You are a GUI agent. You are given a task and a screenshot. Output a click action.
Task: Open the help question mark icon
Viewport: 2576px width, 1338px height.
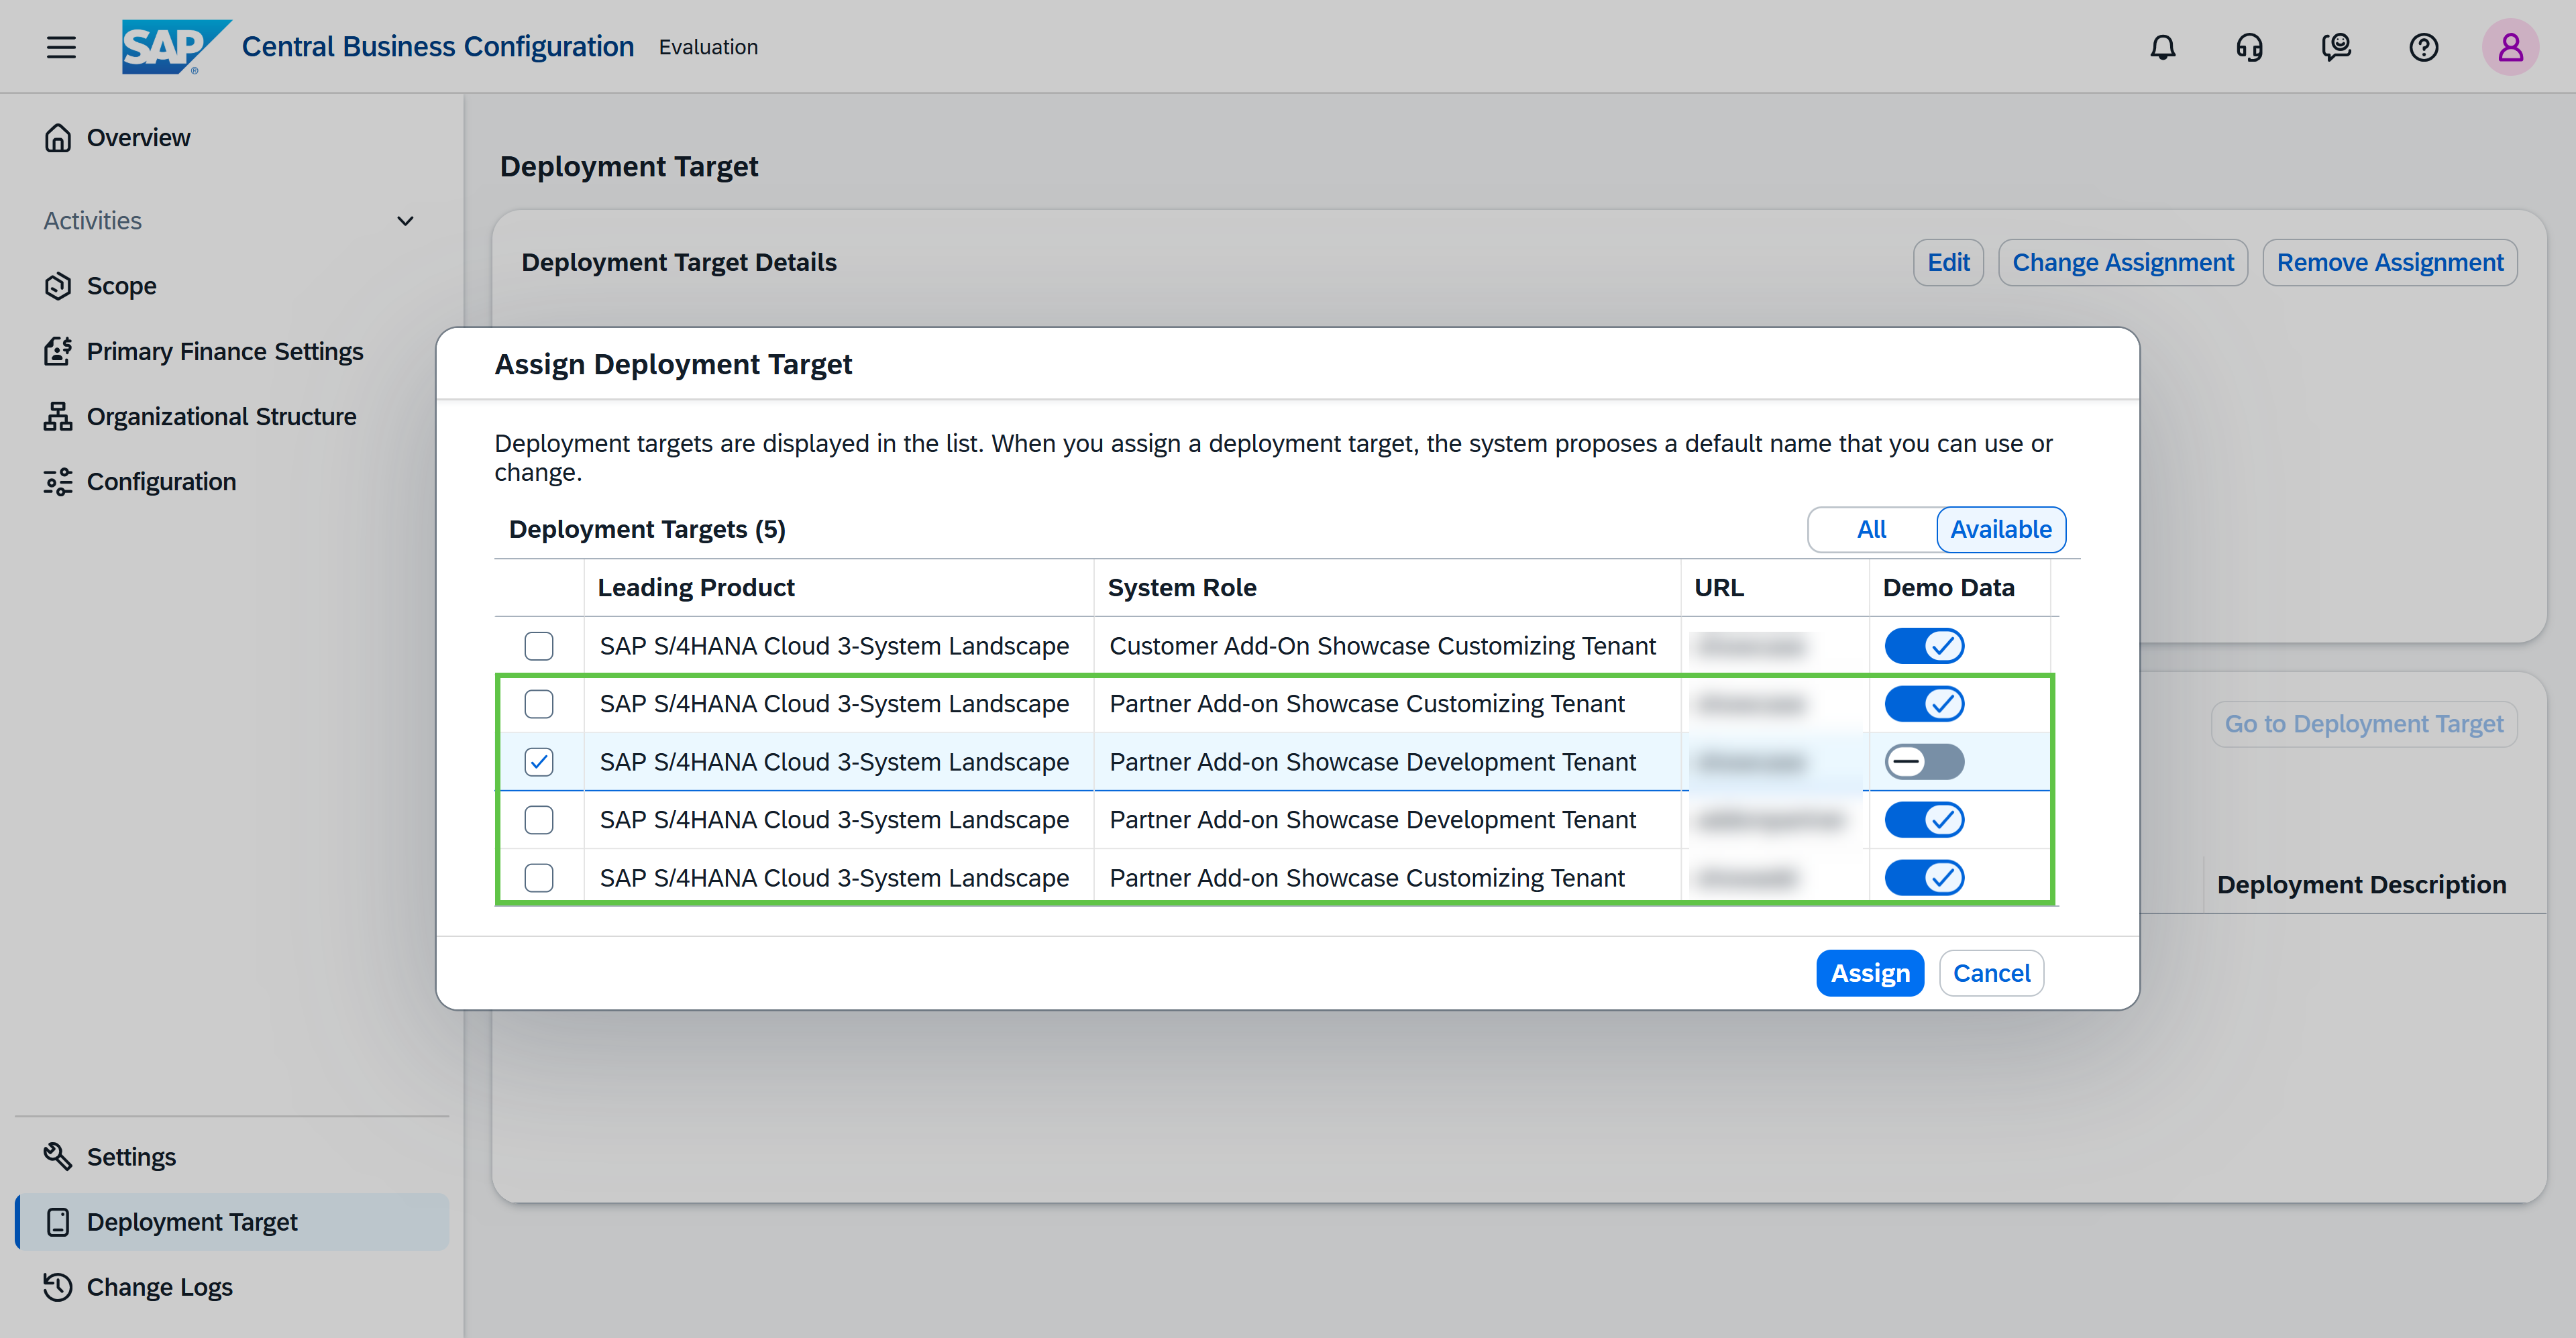point(2424,47)
